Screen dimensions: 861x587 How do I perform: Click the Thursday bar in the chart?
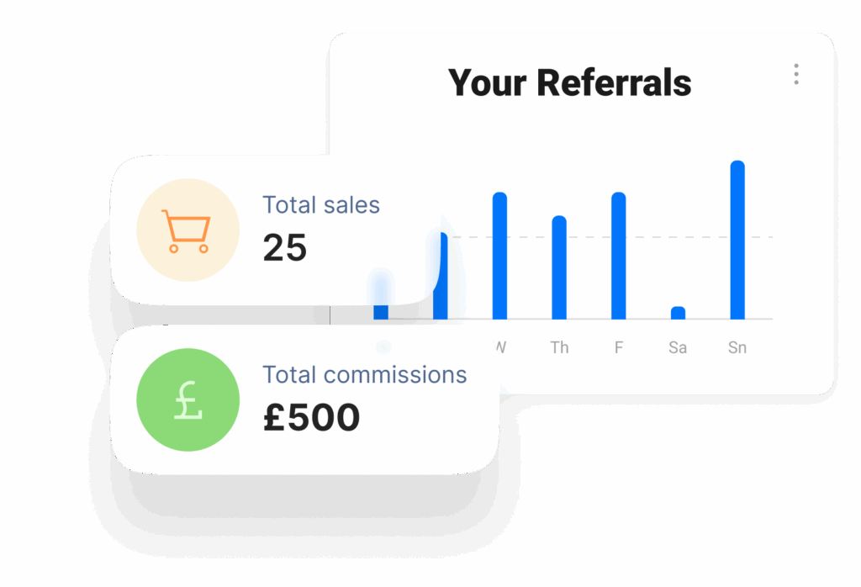click(559, 267)
